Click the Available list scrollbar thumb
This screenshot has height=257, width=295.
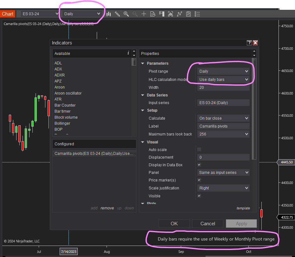click(134, 62)
